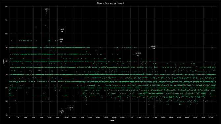
Task: Click the 'Level' x-axis title
Action: 113,120
